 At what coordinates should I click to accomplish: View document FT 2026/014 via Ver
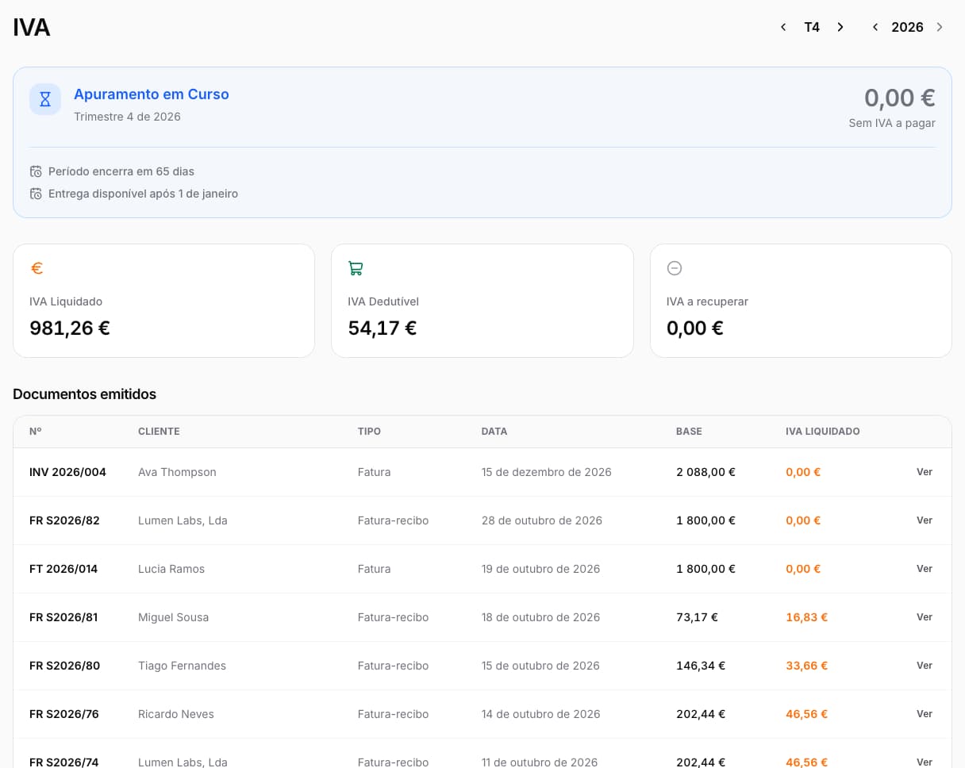click(x=925, y=569)
